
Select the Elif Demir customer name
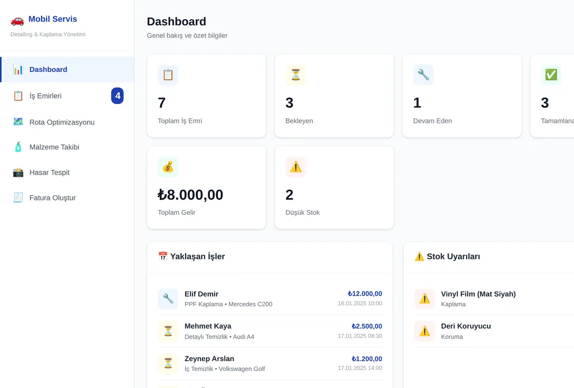[201, 294]
